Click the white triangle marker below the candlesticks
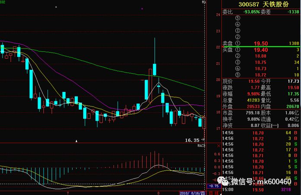Image resolution: width=301 pixels, height=195 pixels. click(x=76, y=141)
